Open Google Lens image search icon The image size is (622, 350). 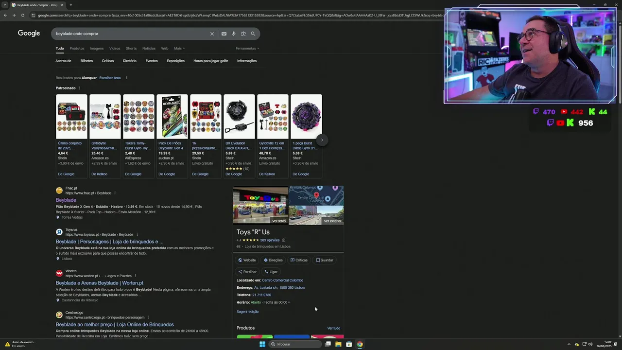(x=243, y=34)
